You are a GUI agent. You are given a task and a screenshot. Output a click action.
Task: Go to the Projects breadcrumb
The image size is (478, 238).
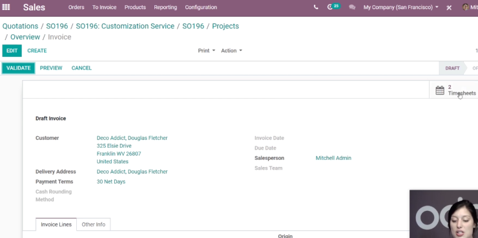coord(225,26)
